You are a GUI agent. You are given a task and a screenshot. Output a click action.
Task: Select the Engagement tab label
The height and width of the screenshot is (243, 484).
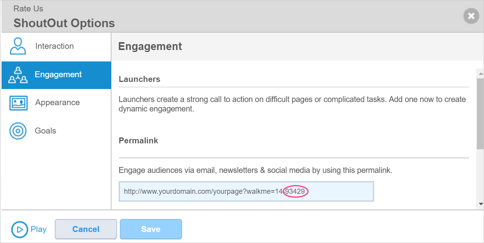click(58, 74)
